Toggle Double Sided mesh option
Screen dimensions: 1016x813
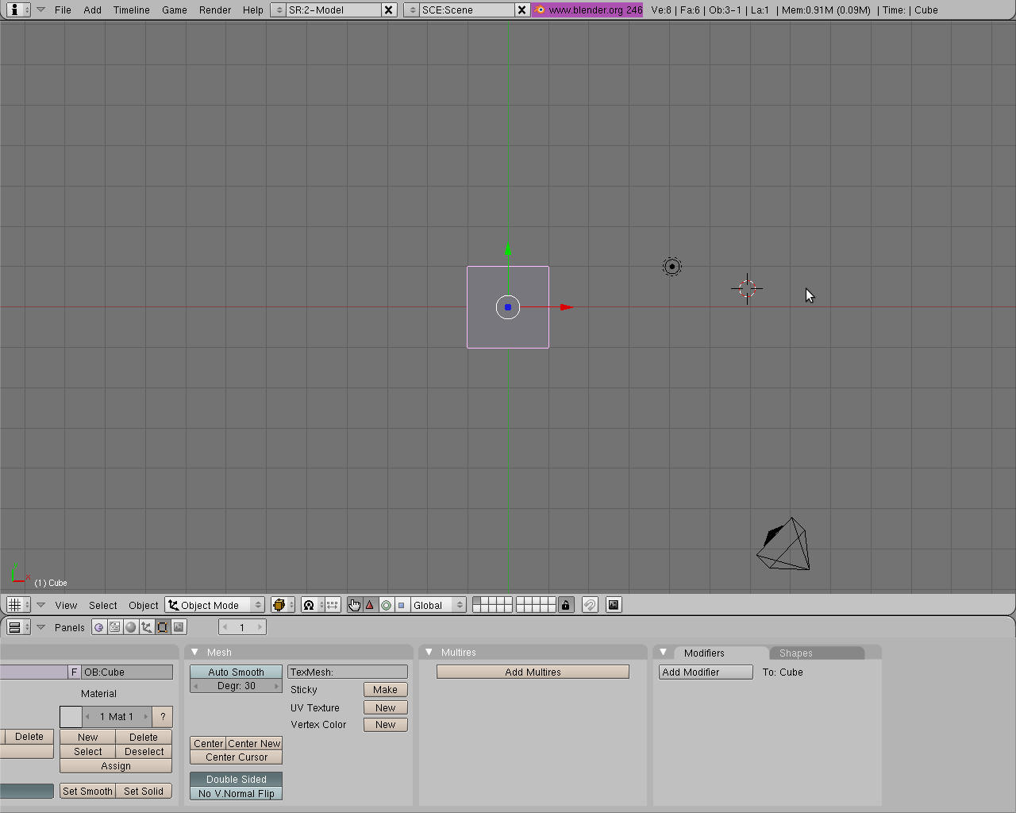pyautogui.click(x=236, y=779)
